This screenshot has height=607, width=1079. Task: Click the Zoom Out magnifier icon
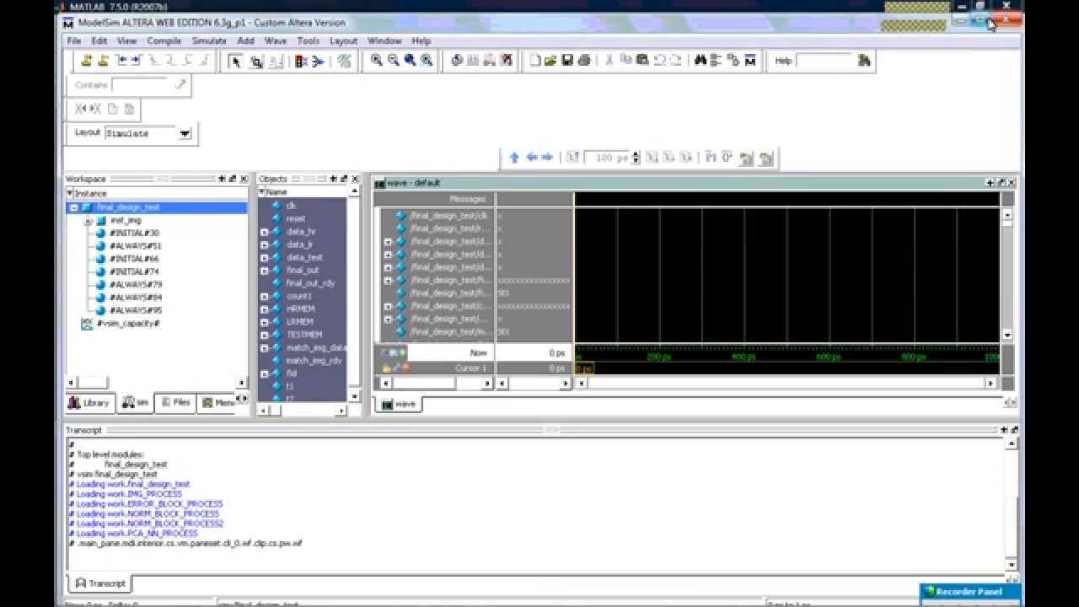[394, 60]
